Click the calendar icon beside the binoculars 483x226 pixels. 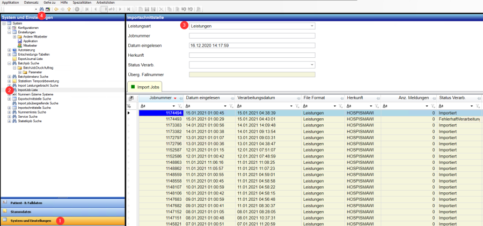coord(48,10)
